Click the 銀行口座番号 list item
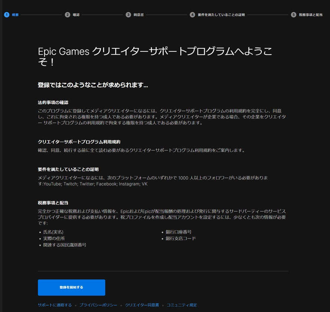The width and height of the screenshot is (330, 312). click(x=179, y=232)
